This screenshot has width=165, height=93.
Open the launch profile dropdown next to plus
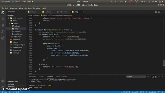(150, 77)
